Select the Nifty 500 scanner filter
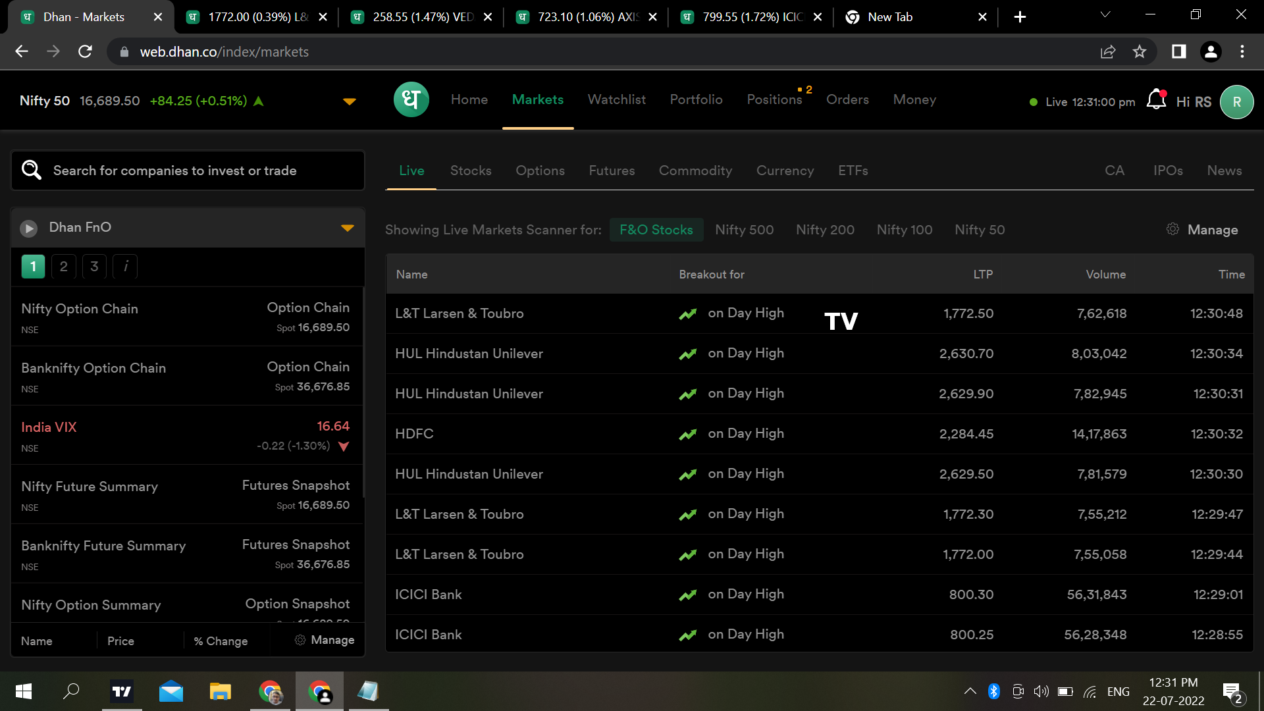The height and width of the screenshot is (711, 1264). 745,230
